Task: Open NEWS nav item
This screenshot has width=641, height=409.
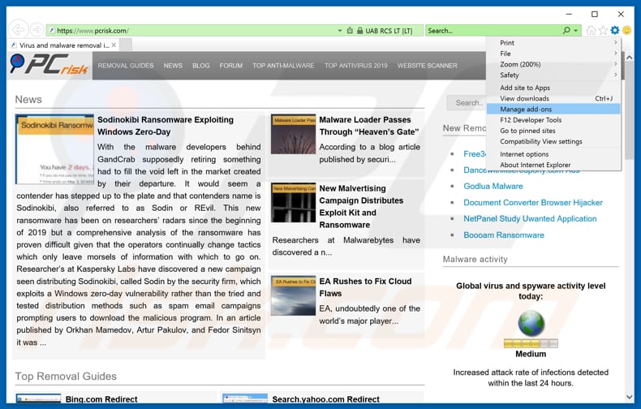Action: click(x=173, y=66)
